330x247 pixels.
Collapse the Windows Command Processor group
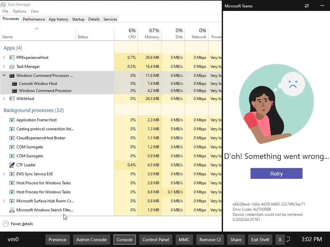click(x=4, y=75)
